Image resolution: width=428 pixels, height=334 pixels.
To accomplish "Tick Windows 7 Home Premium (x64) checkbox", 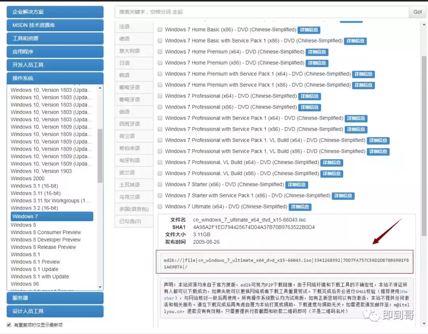I will (160, 52).
